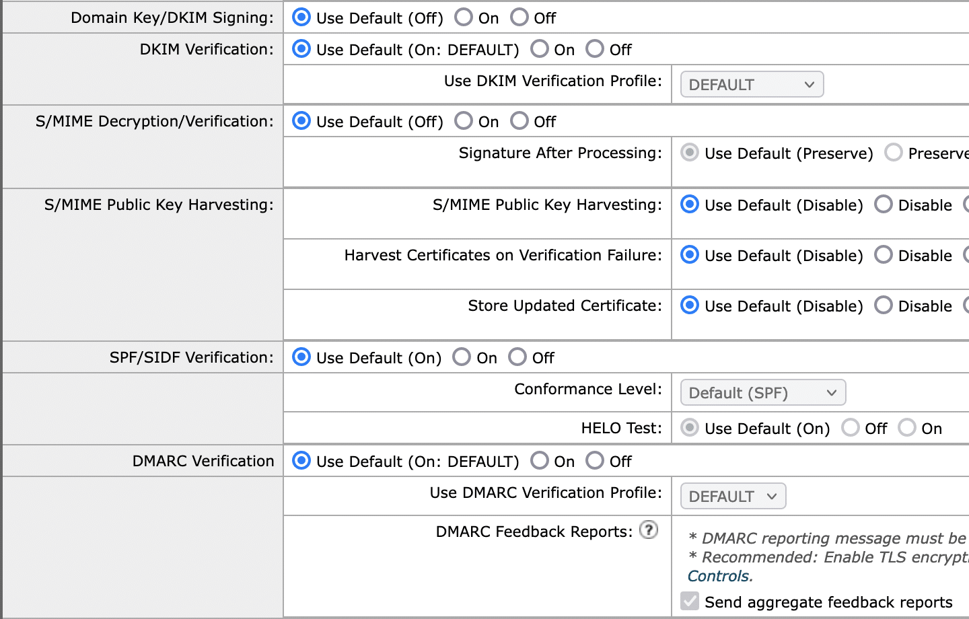Open the DMARC Feedback Reports help icon
Image resolution: width=969 pixels, height=619 pixels.
(649, 530)
